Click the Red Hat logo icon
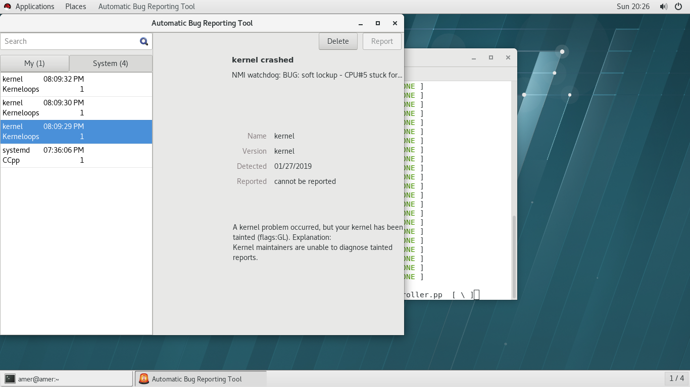 click(7, 7)
